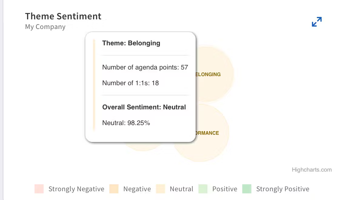Toggle the Positive series legend label
The height and width of the screenshot is (200, 341).
tap(225, 189)
